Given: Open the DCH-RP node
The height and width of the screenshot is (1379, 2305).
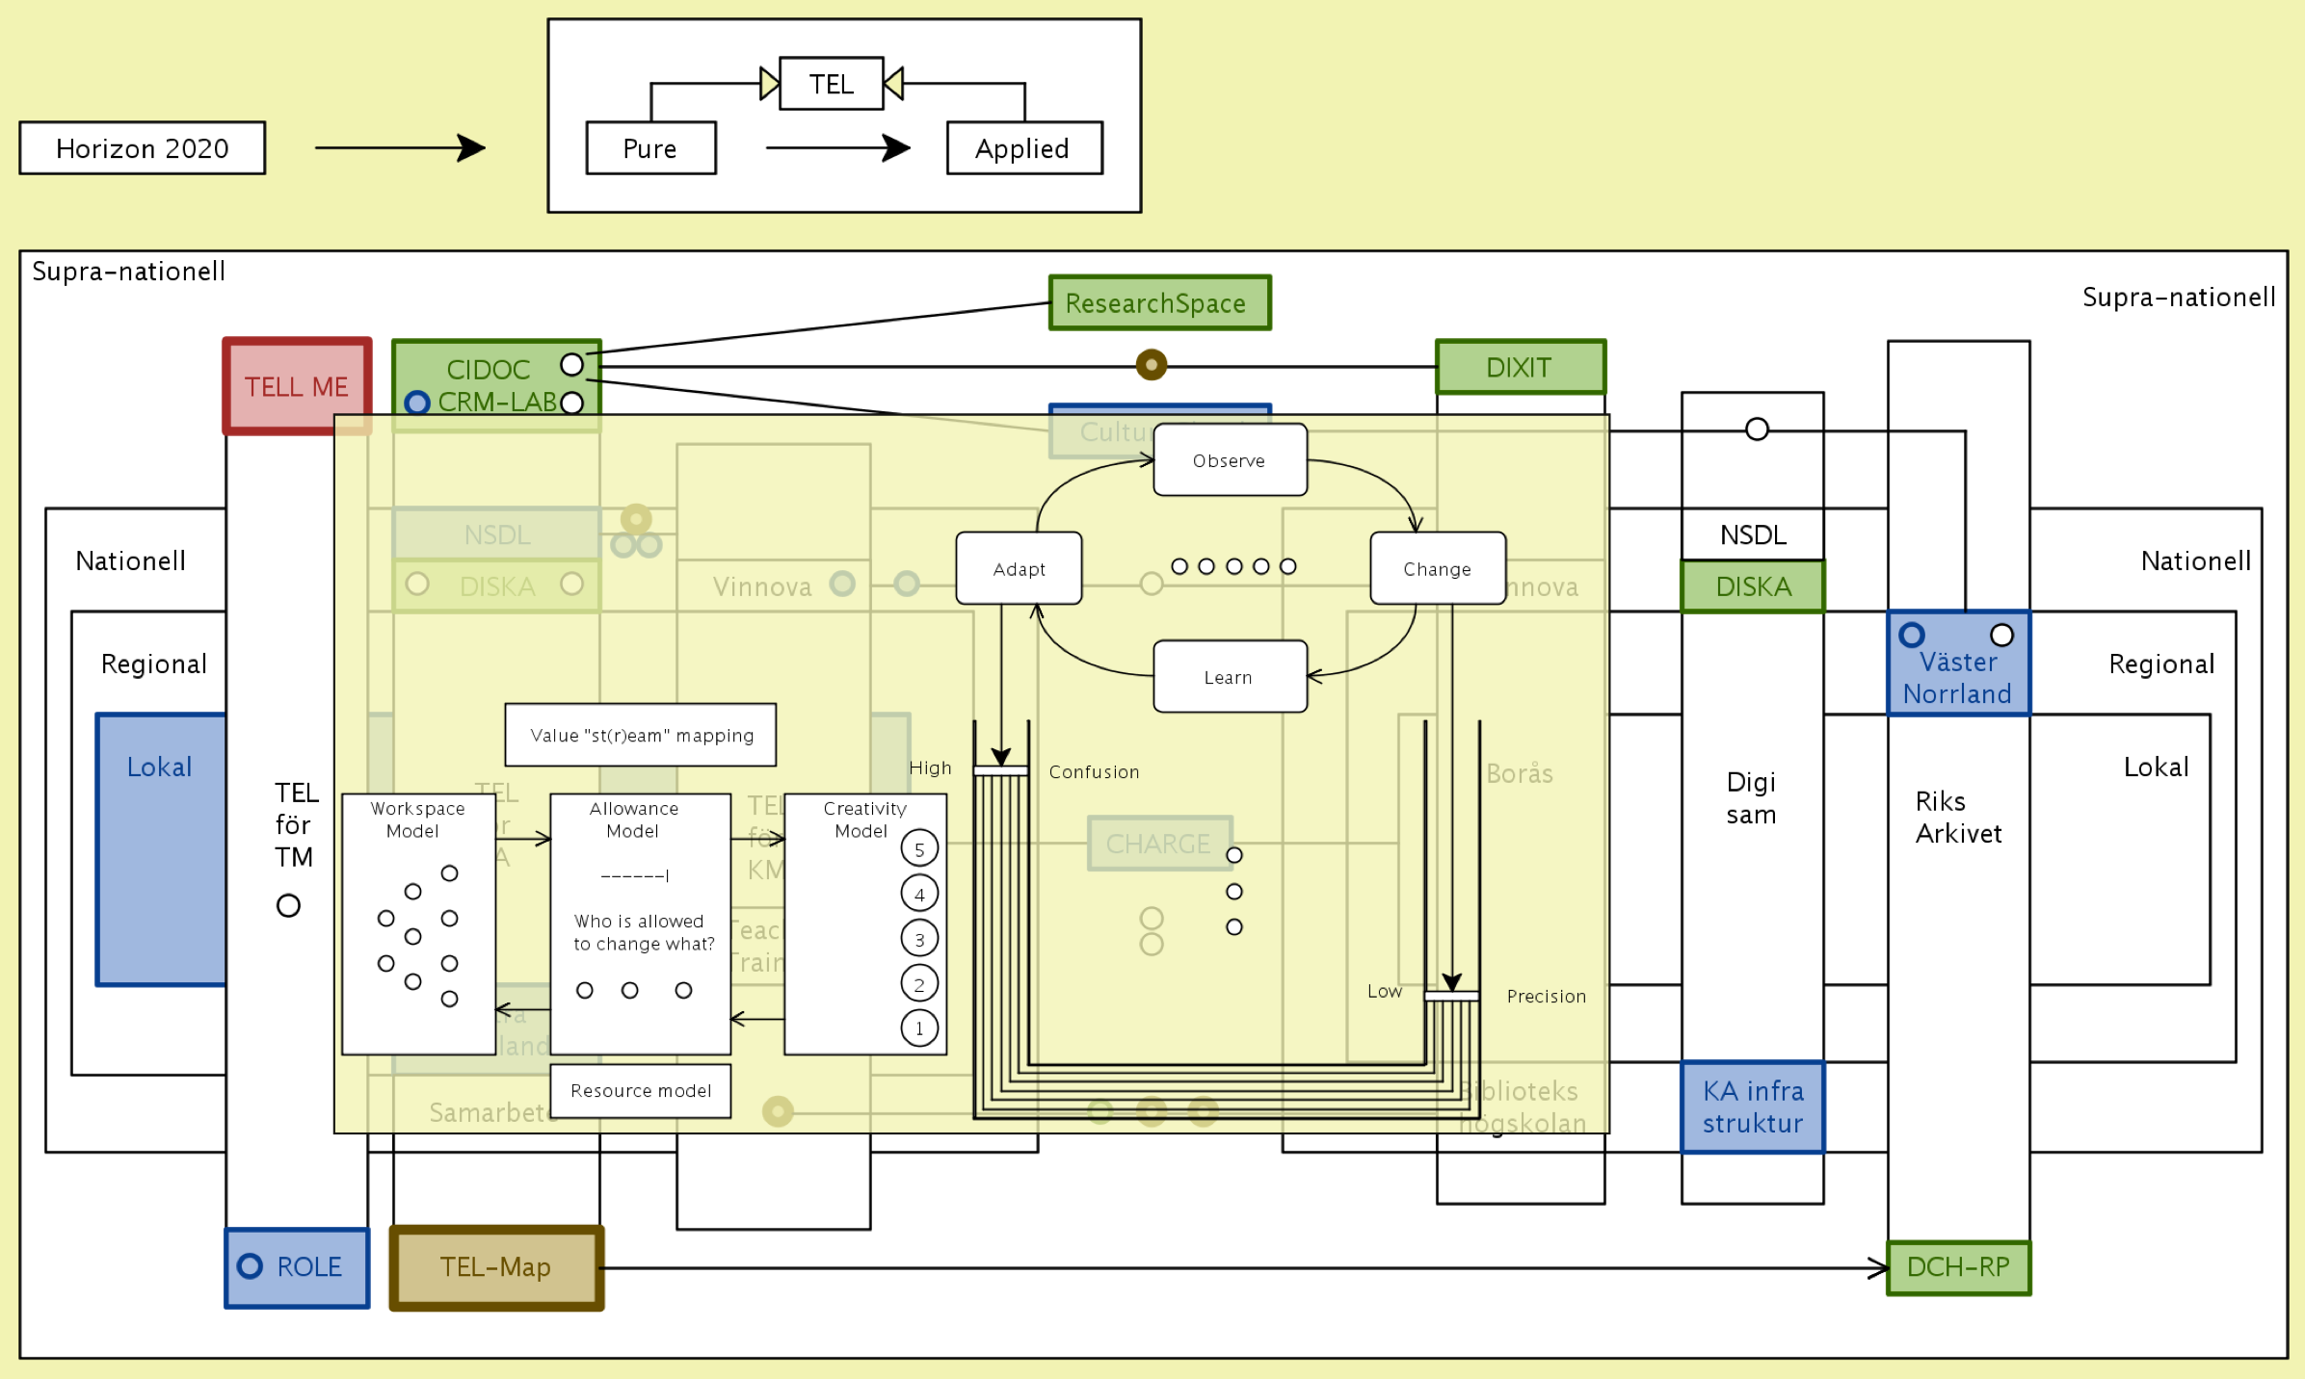Looking at the screenshot, I should [1958, 1267].
